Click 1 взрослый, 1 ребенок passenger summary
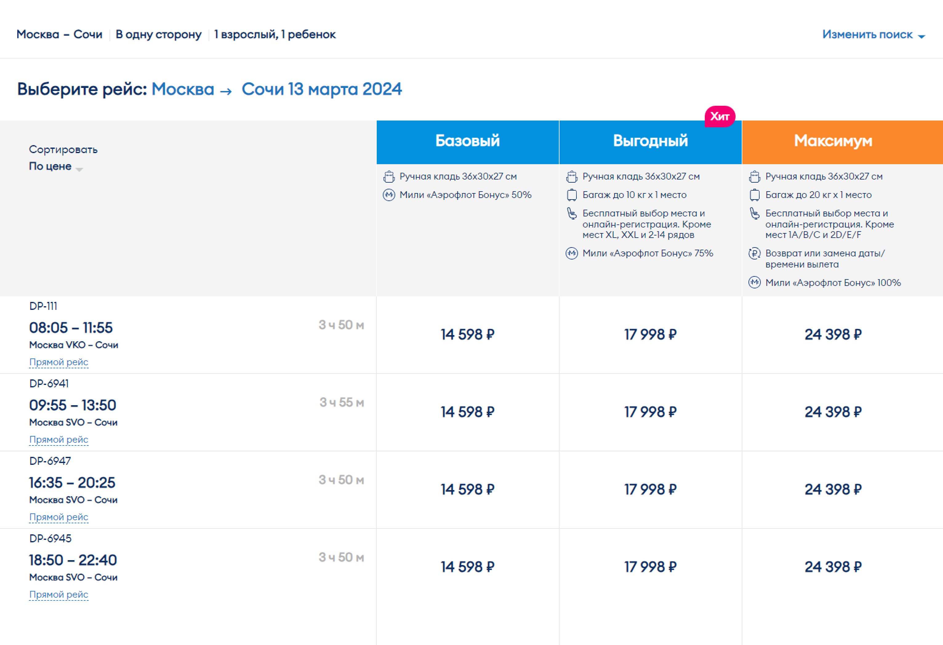Screen dimensions: 943x645 click(275, 34)
